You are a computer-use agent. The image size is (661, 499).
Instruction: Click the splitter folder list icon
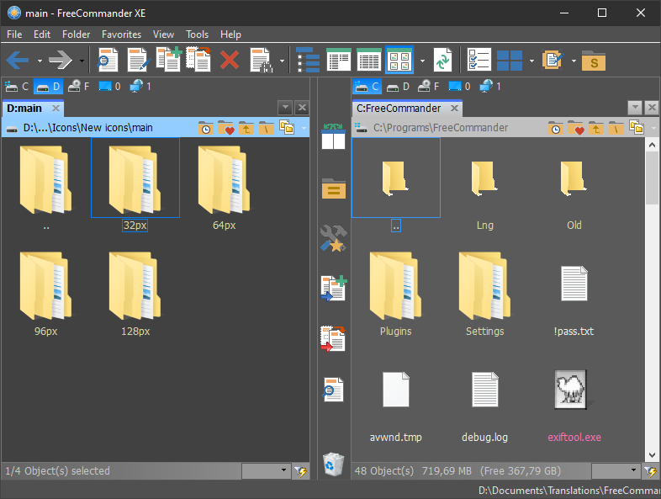click(x=334, y=188)
